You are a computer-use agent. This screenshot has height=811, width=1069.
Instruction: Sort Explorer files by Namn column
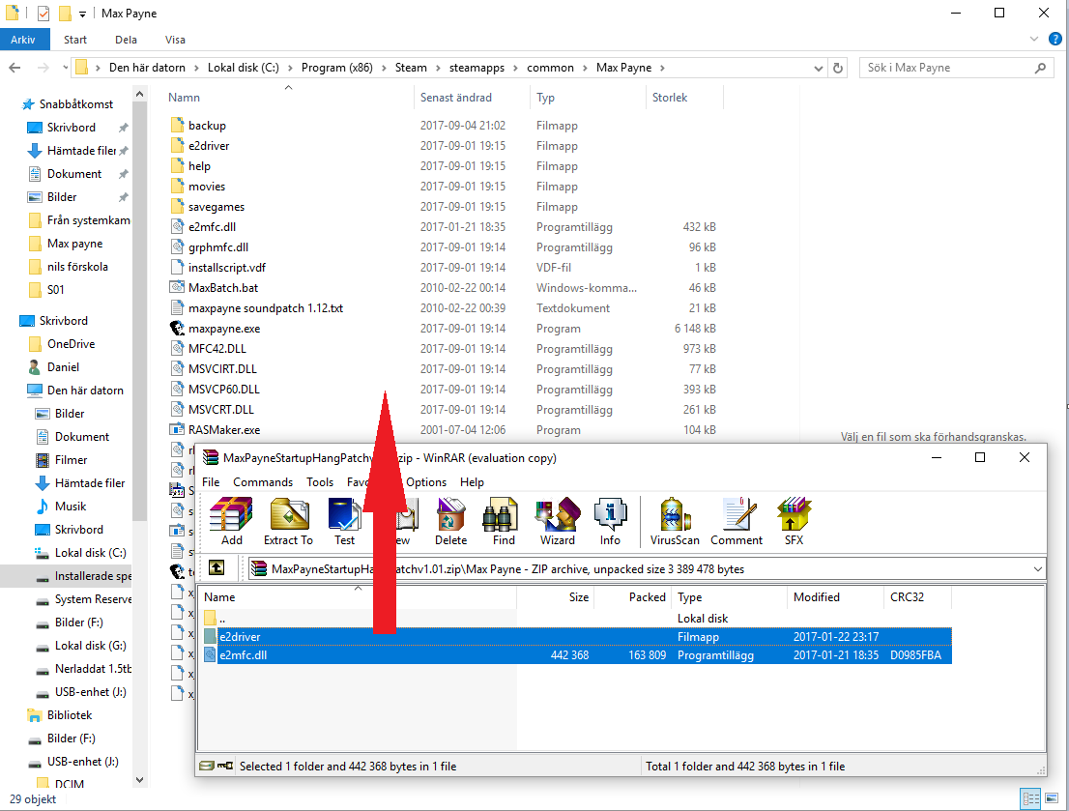tap(288, 98)
